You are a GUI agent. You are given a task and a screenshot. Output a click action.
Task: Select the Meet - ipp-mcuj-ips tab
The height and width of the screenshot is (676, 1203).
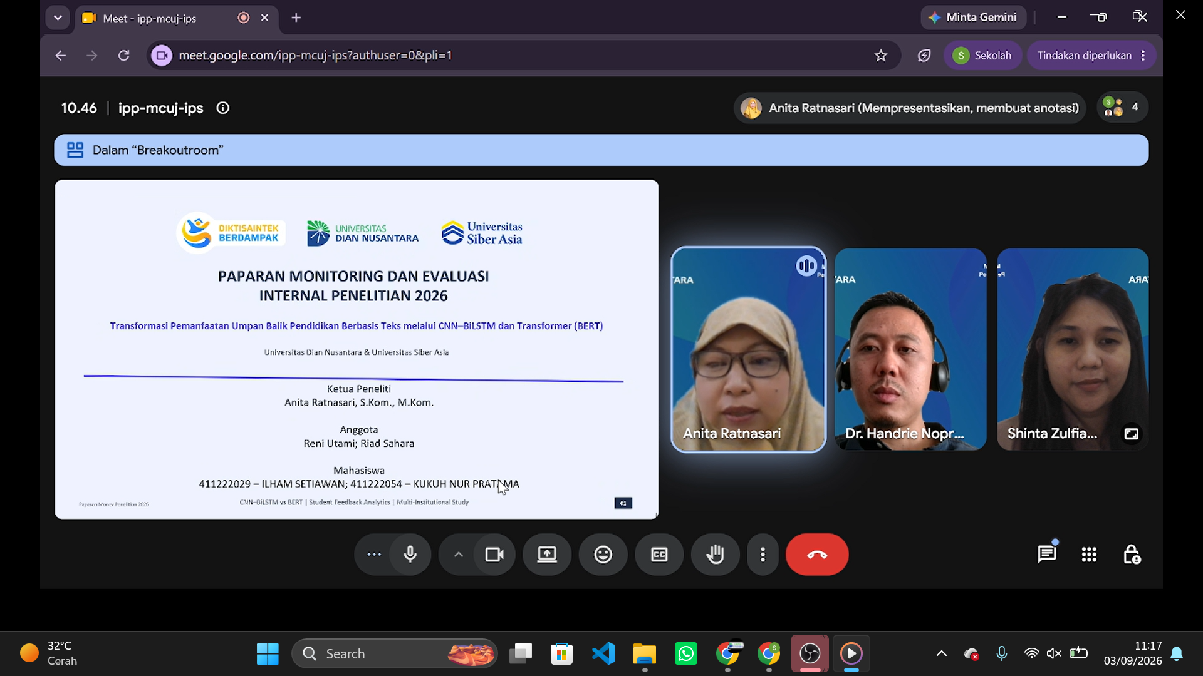(167, 18)
